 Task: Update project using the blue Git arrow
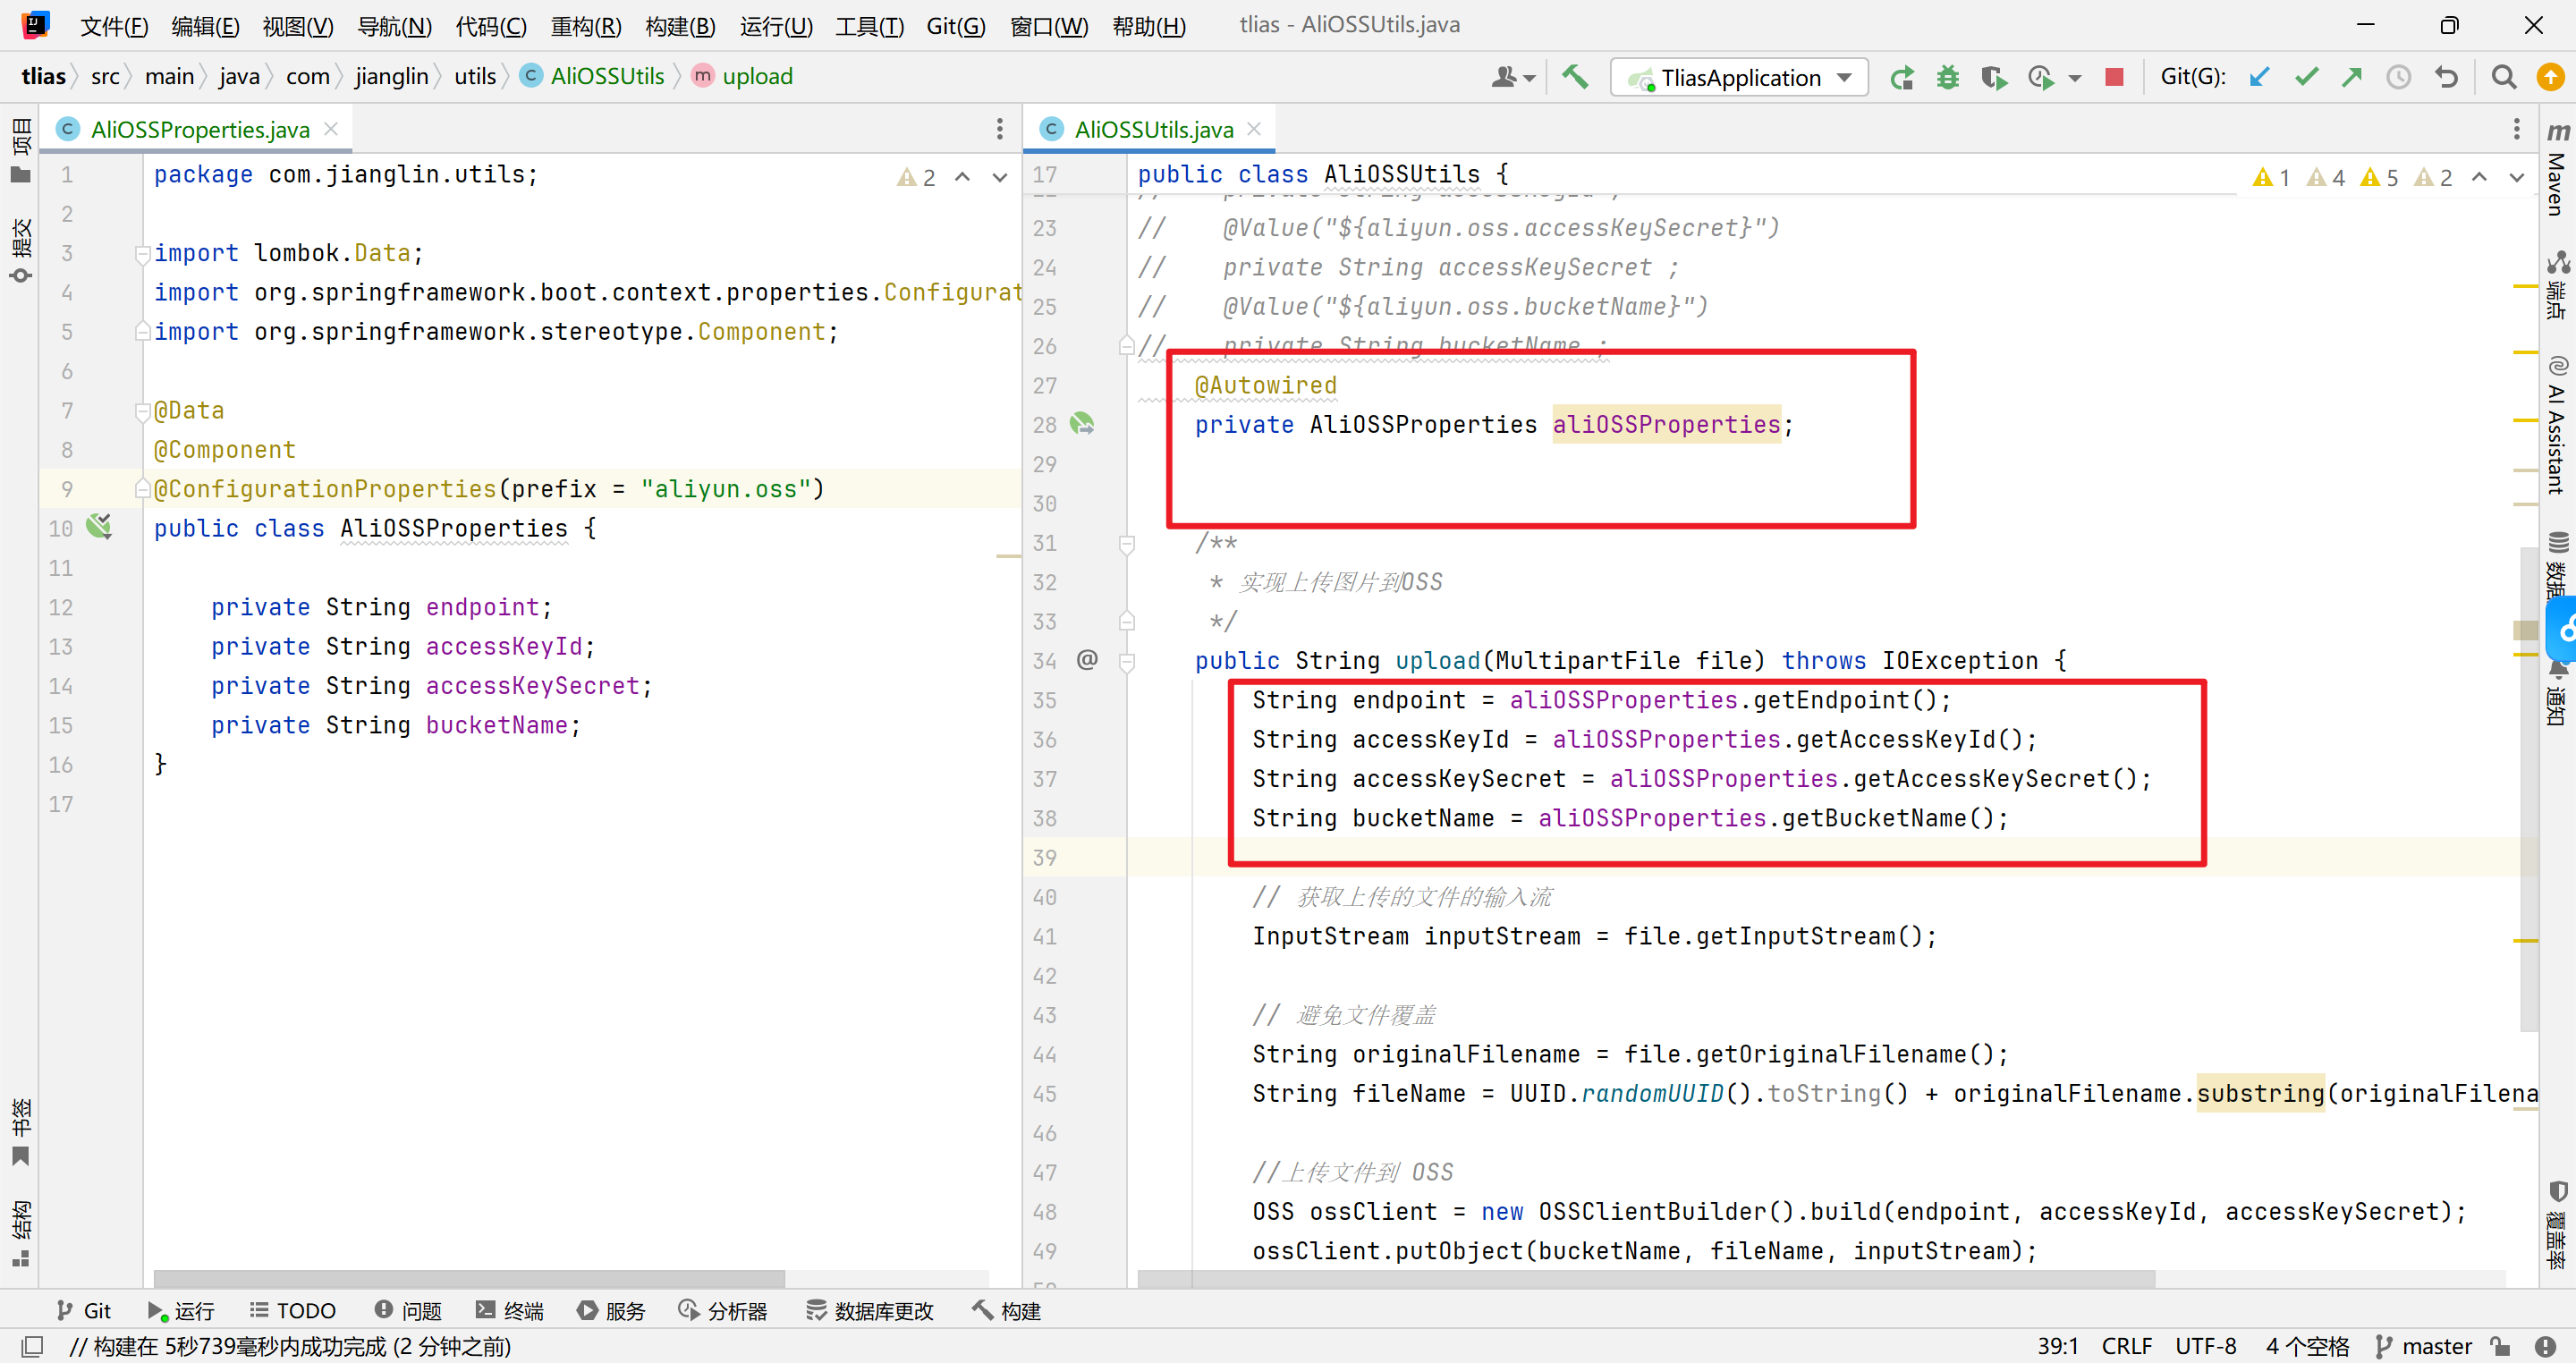click(2259, 77)
